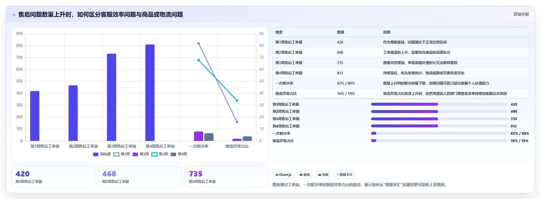Click the small icon before the page title
Screen dimensions: 541x199
[x=14, y=15]
